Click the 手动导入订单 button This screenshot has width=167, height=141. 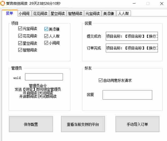point(137,124)
